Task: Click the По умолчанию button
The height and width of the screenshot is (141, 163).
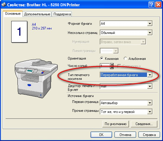Action: [115, 124]
